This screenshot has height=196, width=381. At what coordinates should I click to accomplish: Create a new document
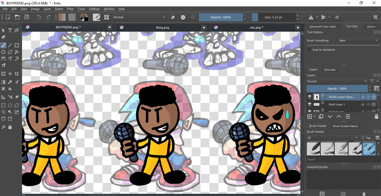point(8,17)
